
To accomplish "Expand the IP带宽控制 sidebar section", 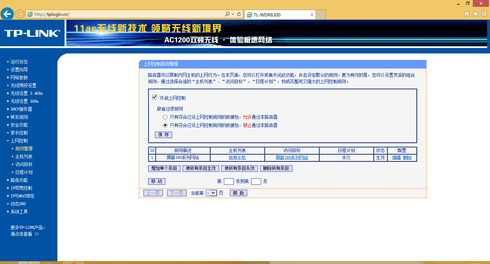I will pyautogui.click(x=21, y=188).
